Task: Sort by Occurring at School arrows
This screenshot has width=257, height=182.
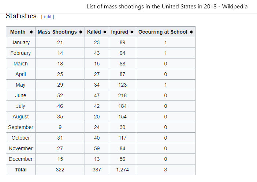Action: tap(191, 32)
